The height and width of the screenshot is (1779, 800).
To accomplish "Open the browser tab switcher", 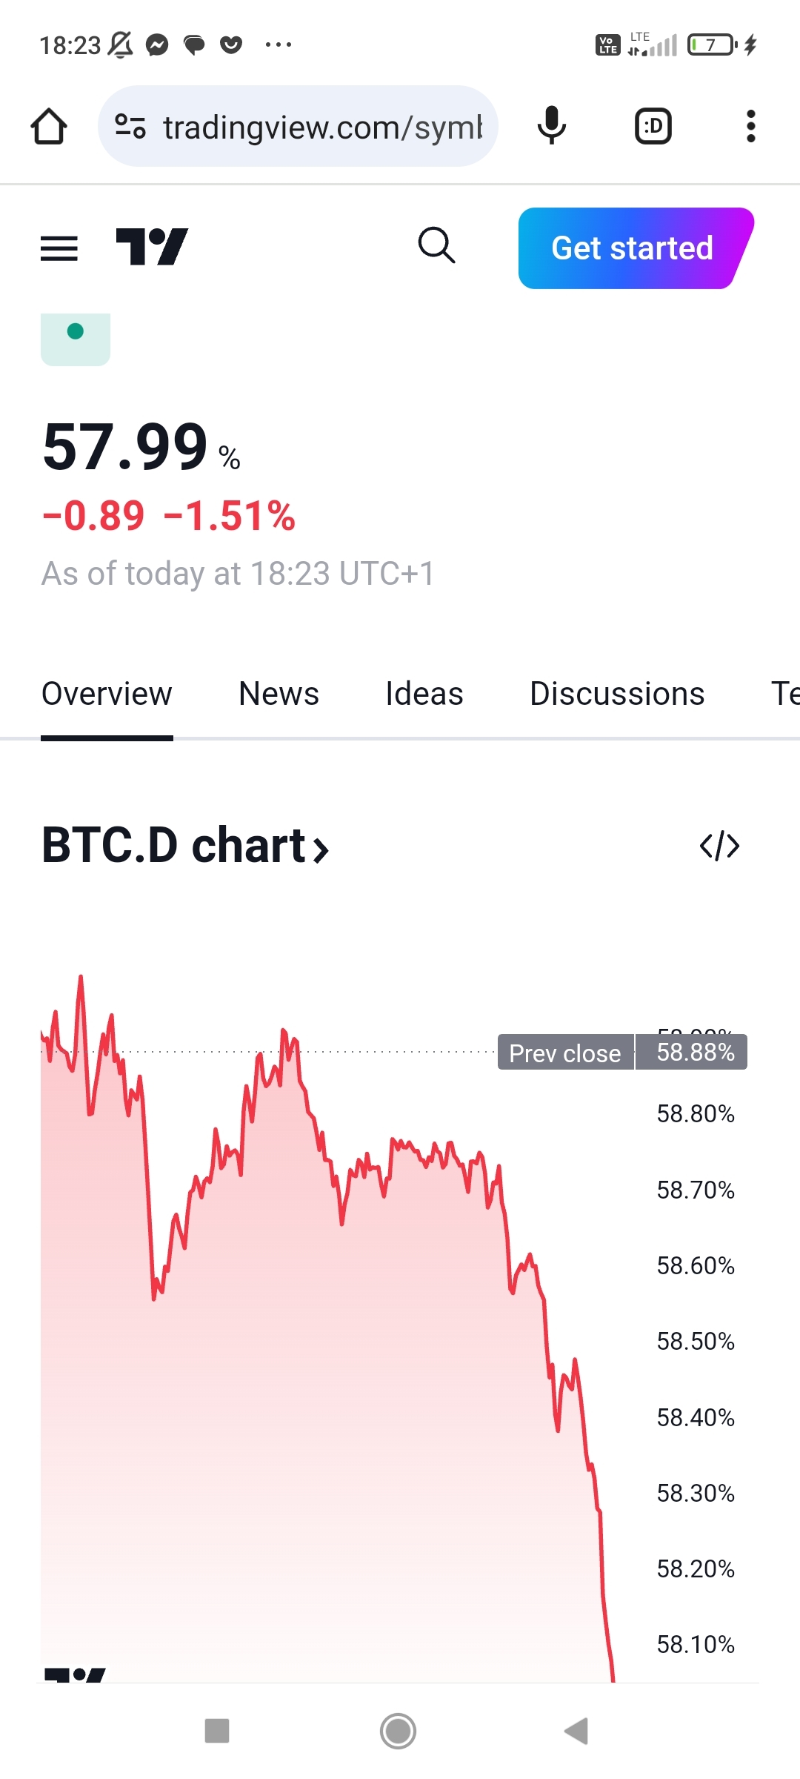I will click(653, 126).
